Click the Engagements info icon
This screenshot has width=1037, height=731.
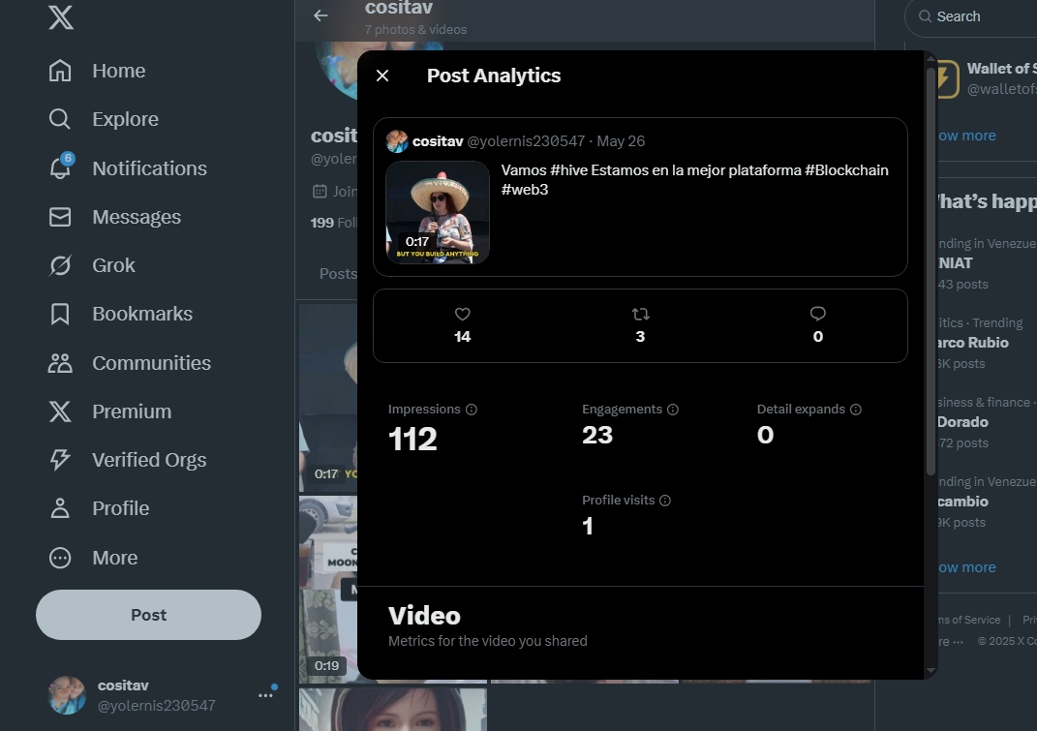click(673, 410)
